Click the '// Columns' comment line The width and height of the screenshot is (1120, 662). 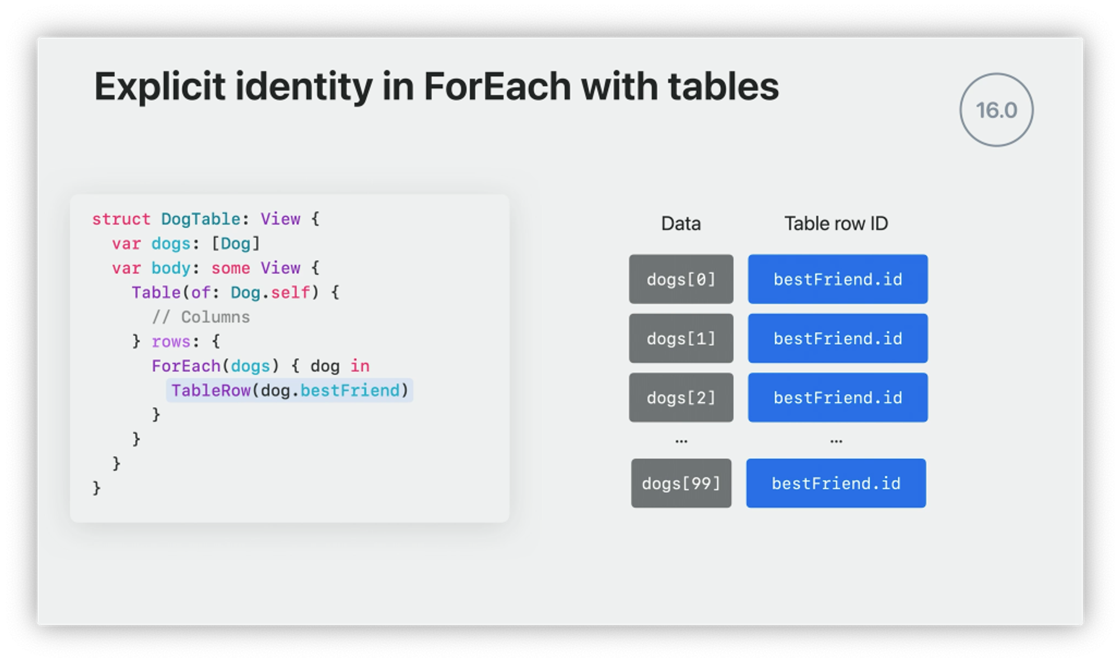pyautogui.click(x=201, y=317)
